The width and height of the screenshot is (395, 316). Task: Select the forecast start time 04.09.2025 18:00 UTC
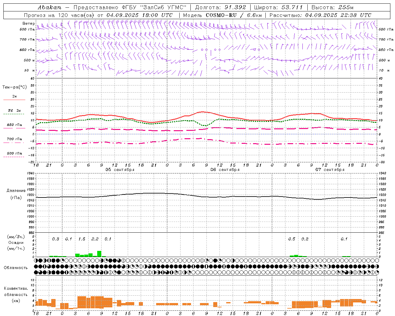[139, 15]
